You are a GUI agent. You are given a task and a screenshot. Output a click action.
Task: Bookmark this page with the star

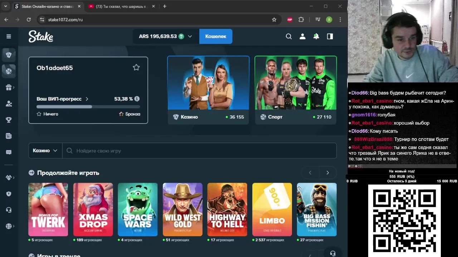(274, 20)
